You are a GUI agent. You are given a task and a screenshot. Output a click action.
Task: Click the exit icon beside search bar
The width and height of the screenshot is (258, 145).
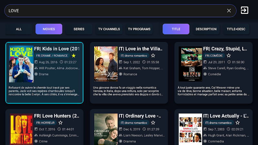coord(244,10)
